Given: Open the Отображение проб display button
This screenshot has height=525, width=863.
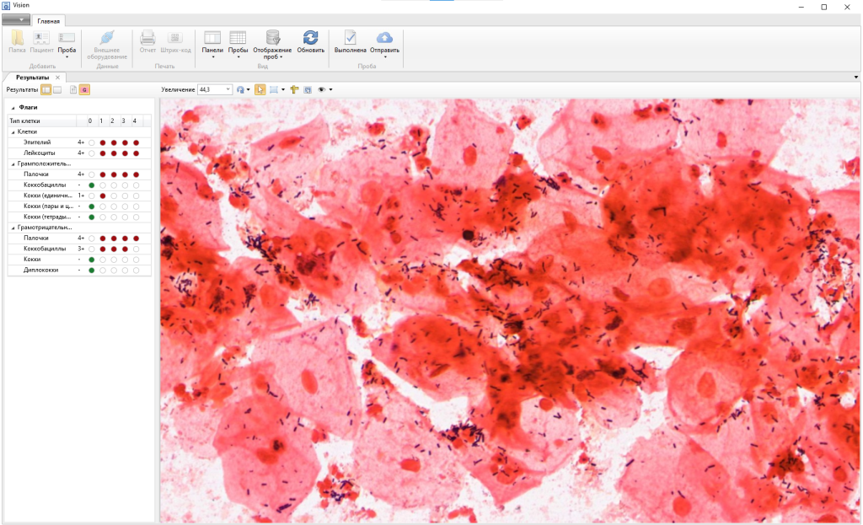Looking at the screenshot, I should coord(272,42).
